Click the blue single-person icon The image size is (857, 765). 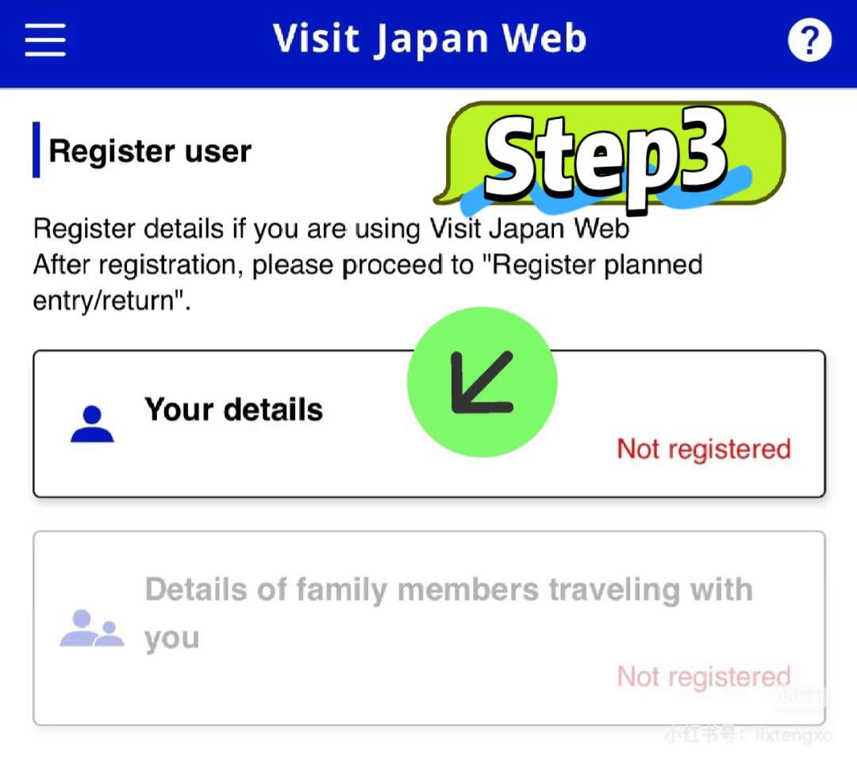(x=92, y=424)
